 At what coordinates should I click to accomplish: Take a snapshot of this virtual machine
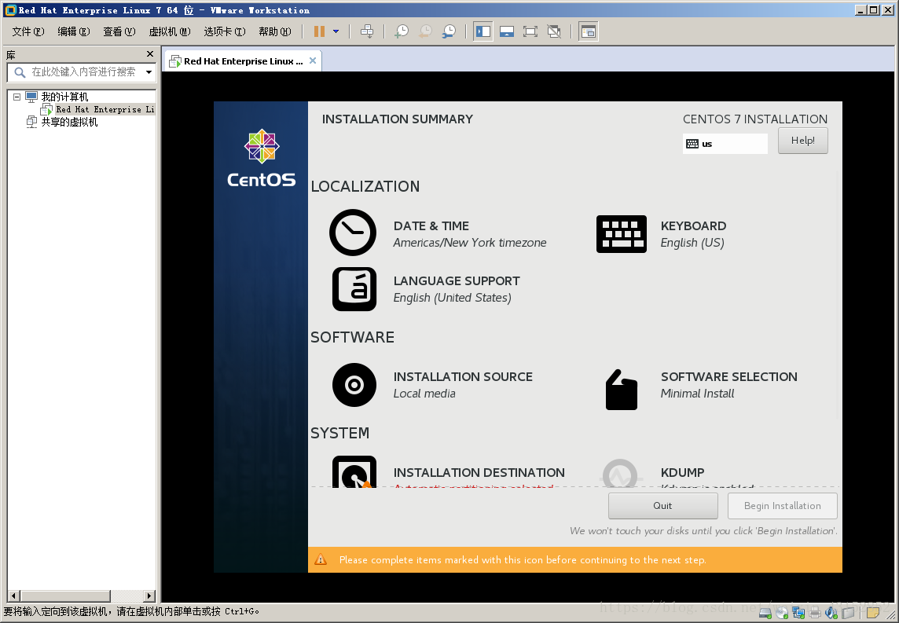(x=402, y=31)
